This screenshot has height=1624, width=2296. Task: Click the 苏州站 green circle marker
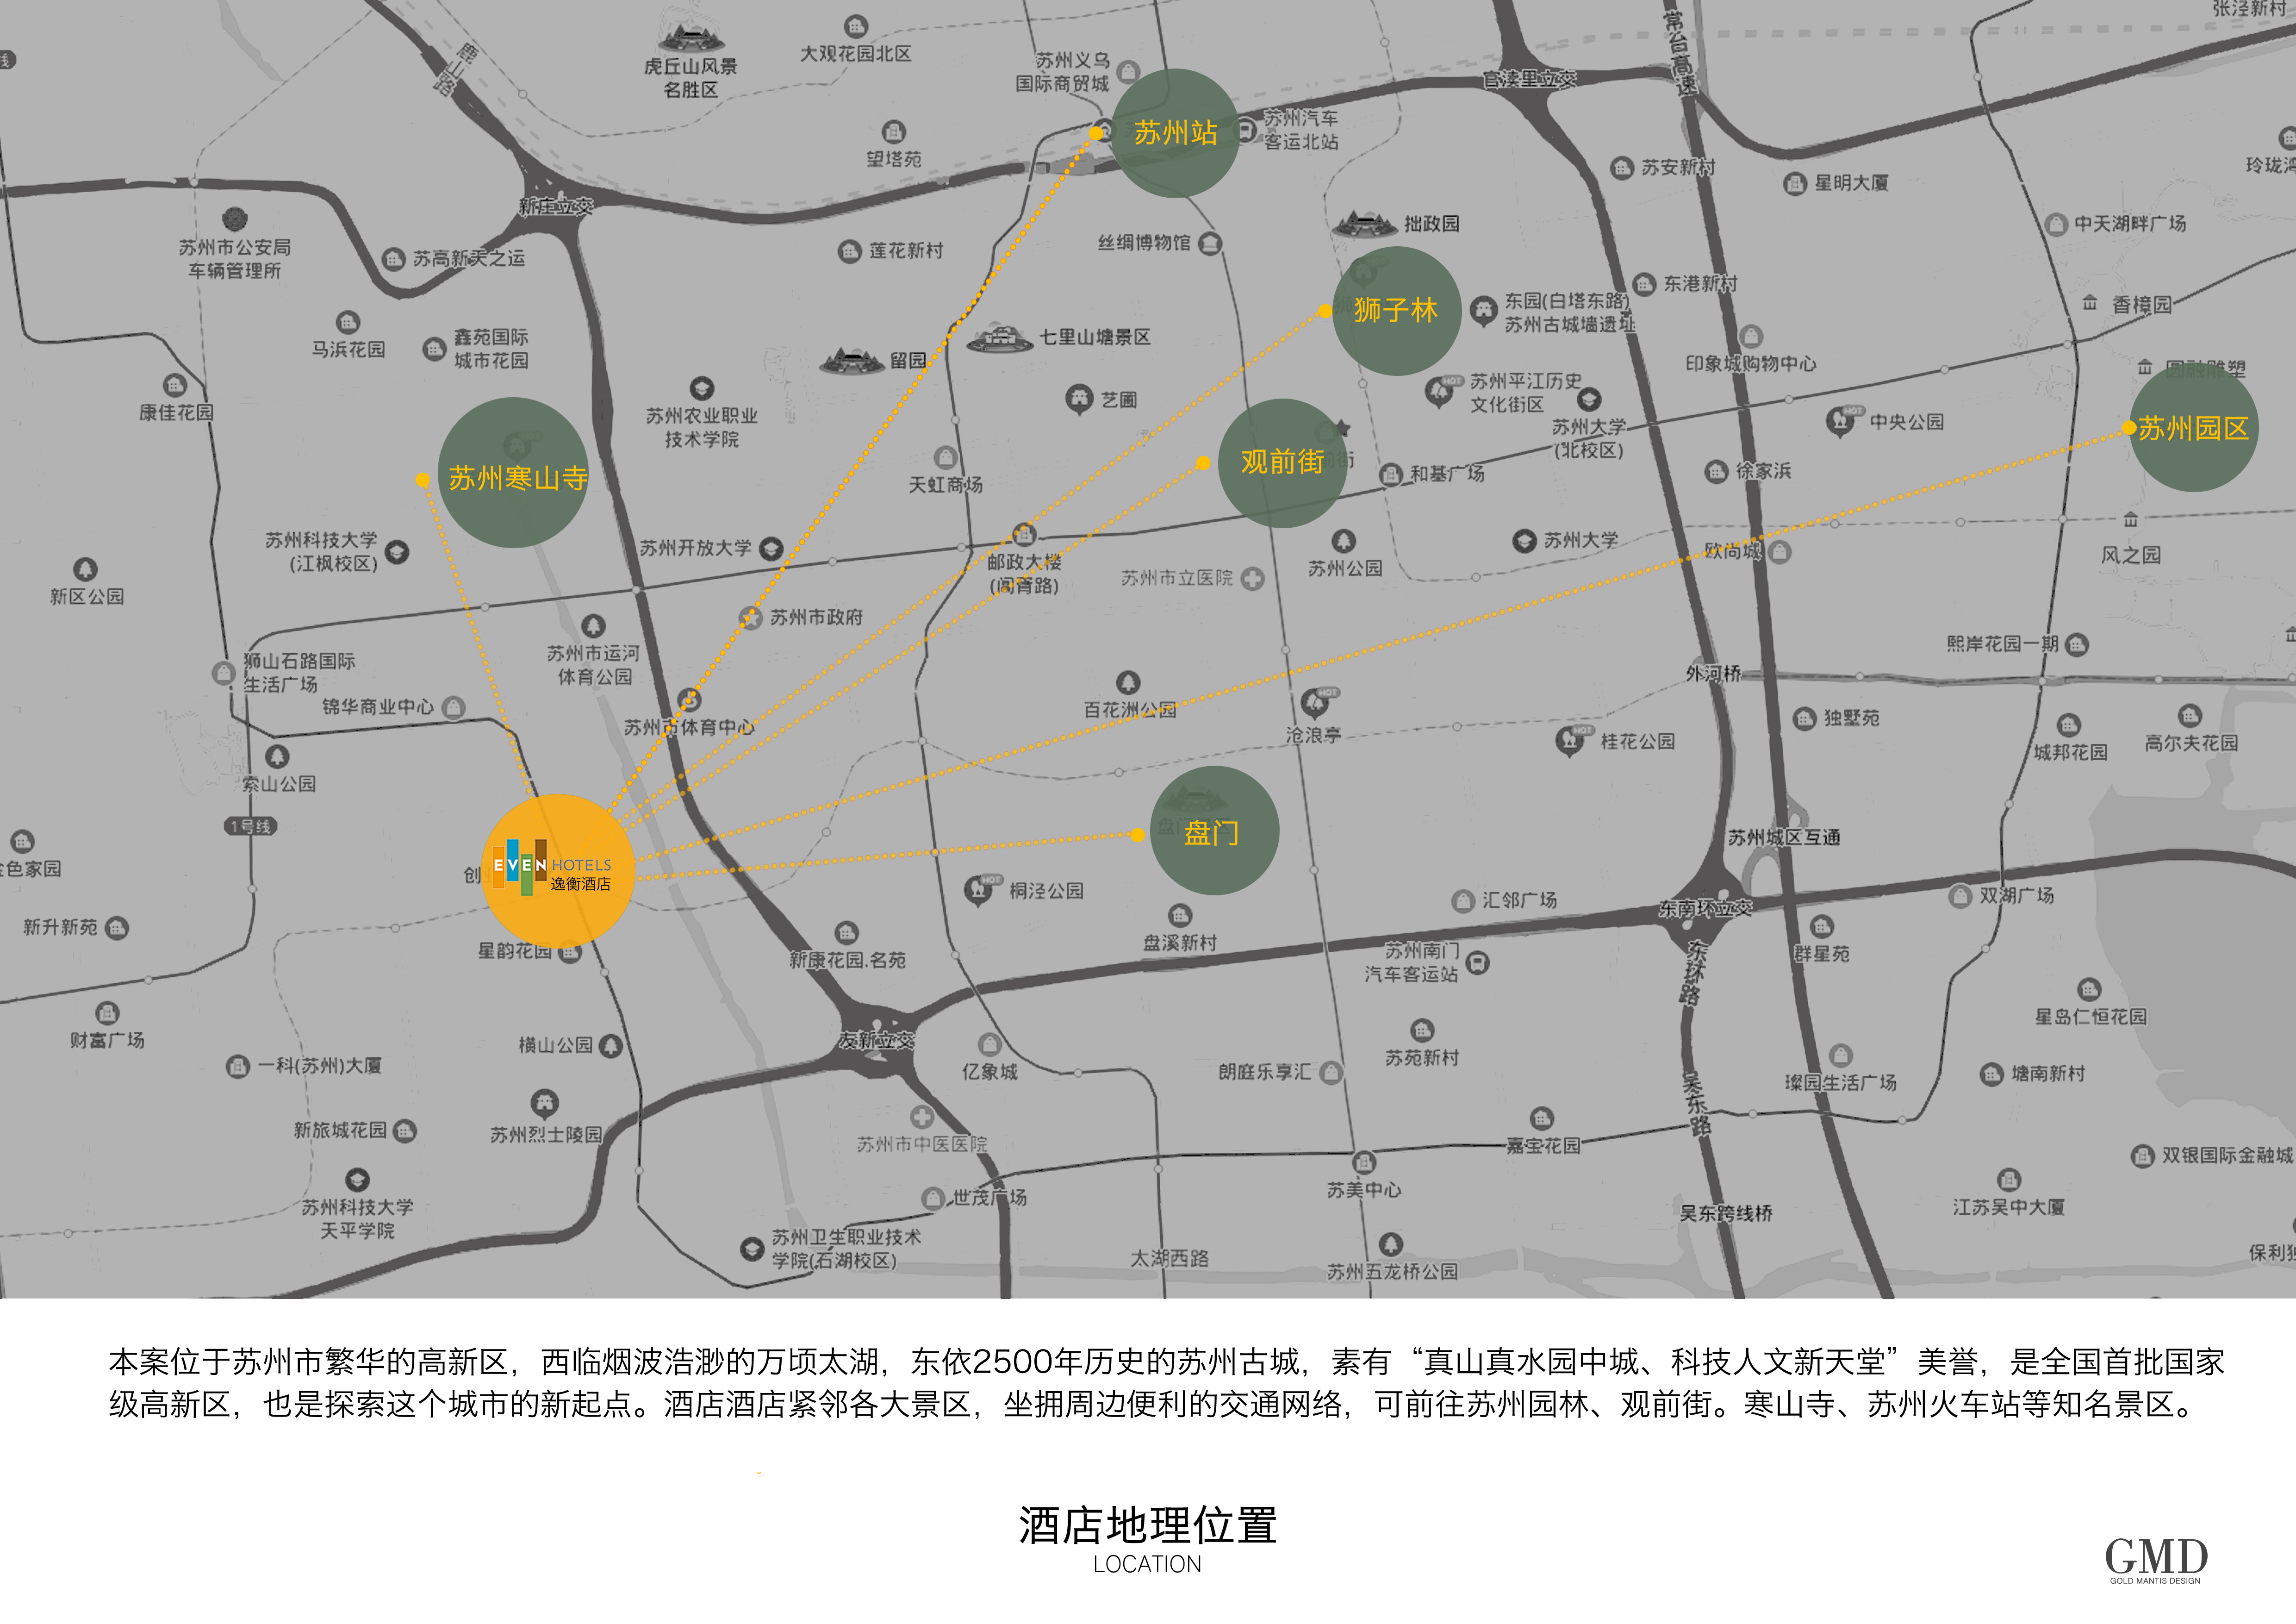1175,133
